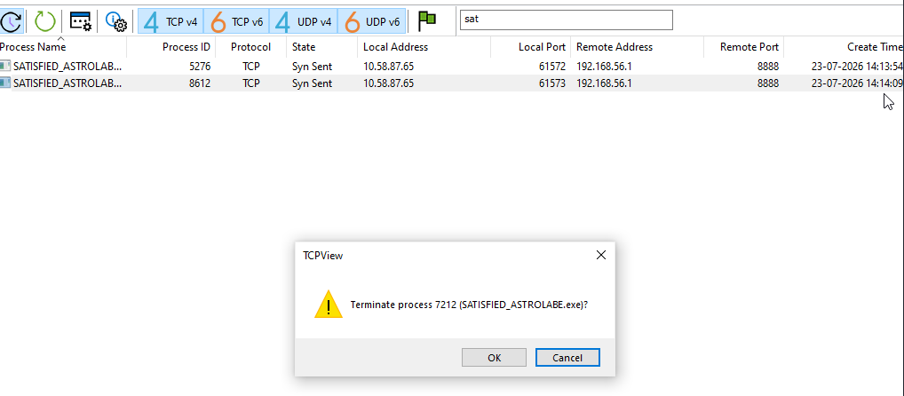This screenshot has height=396, width=904.
Task: Toggle TCP v4 connections filter
Action: coord(170,21)
